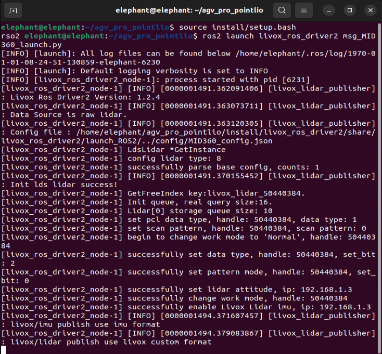Click the 'Init lds lidar success!' text
Viewport: 382px width, 354px height.
click(64, 185)
